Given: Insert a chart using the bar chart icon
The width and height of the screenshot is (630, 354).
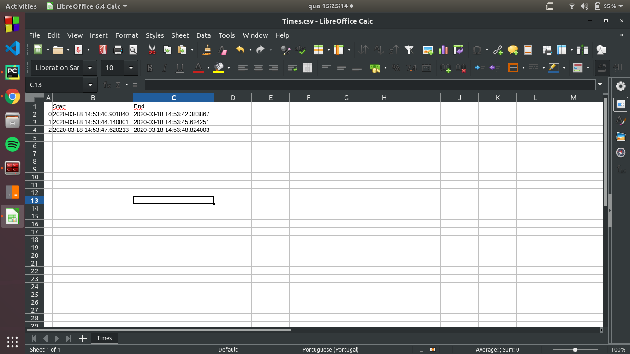Looking at the screenshot, I should pyautogui.click(x=443, y=50).
